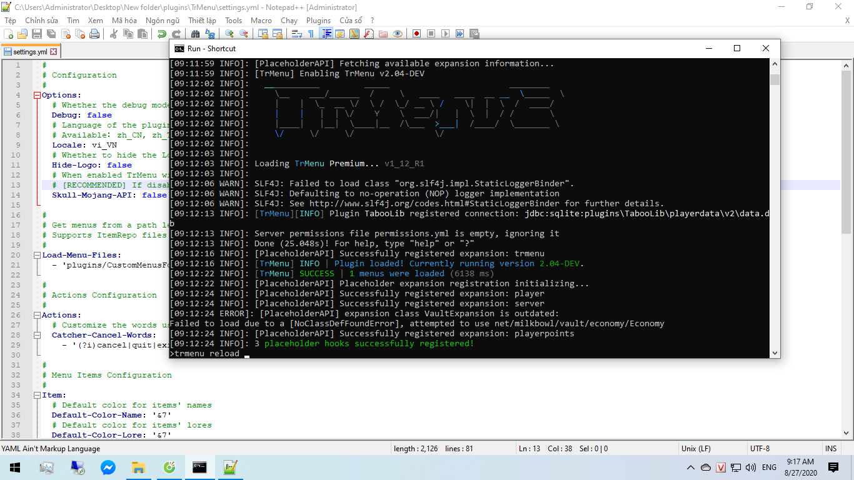Close the settings.yml tab with its X
This screenshot has height=480, width=854.
coord(54,52)
